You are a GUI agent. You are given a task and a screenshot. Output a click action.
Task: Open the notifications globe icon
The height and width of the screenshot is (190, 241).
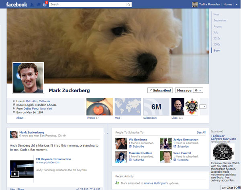(x=45, y=4)
